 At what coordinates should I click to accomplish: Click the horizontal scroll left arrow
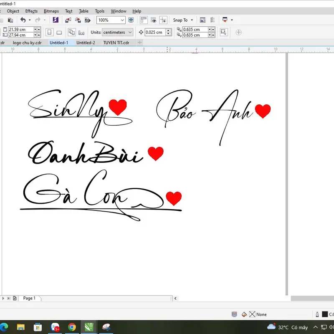pos(175,298)
